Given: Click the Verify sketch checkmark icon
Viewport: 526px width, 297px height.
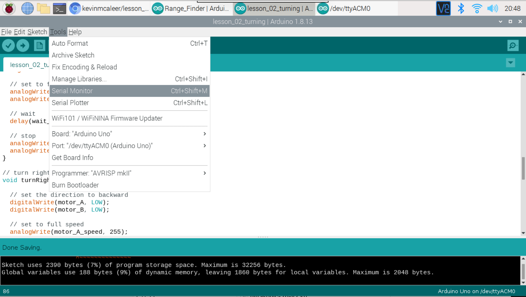Looking at the screenshot, I should click(x=9, y=45).
